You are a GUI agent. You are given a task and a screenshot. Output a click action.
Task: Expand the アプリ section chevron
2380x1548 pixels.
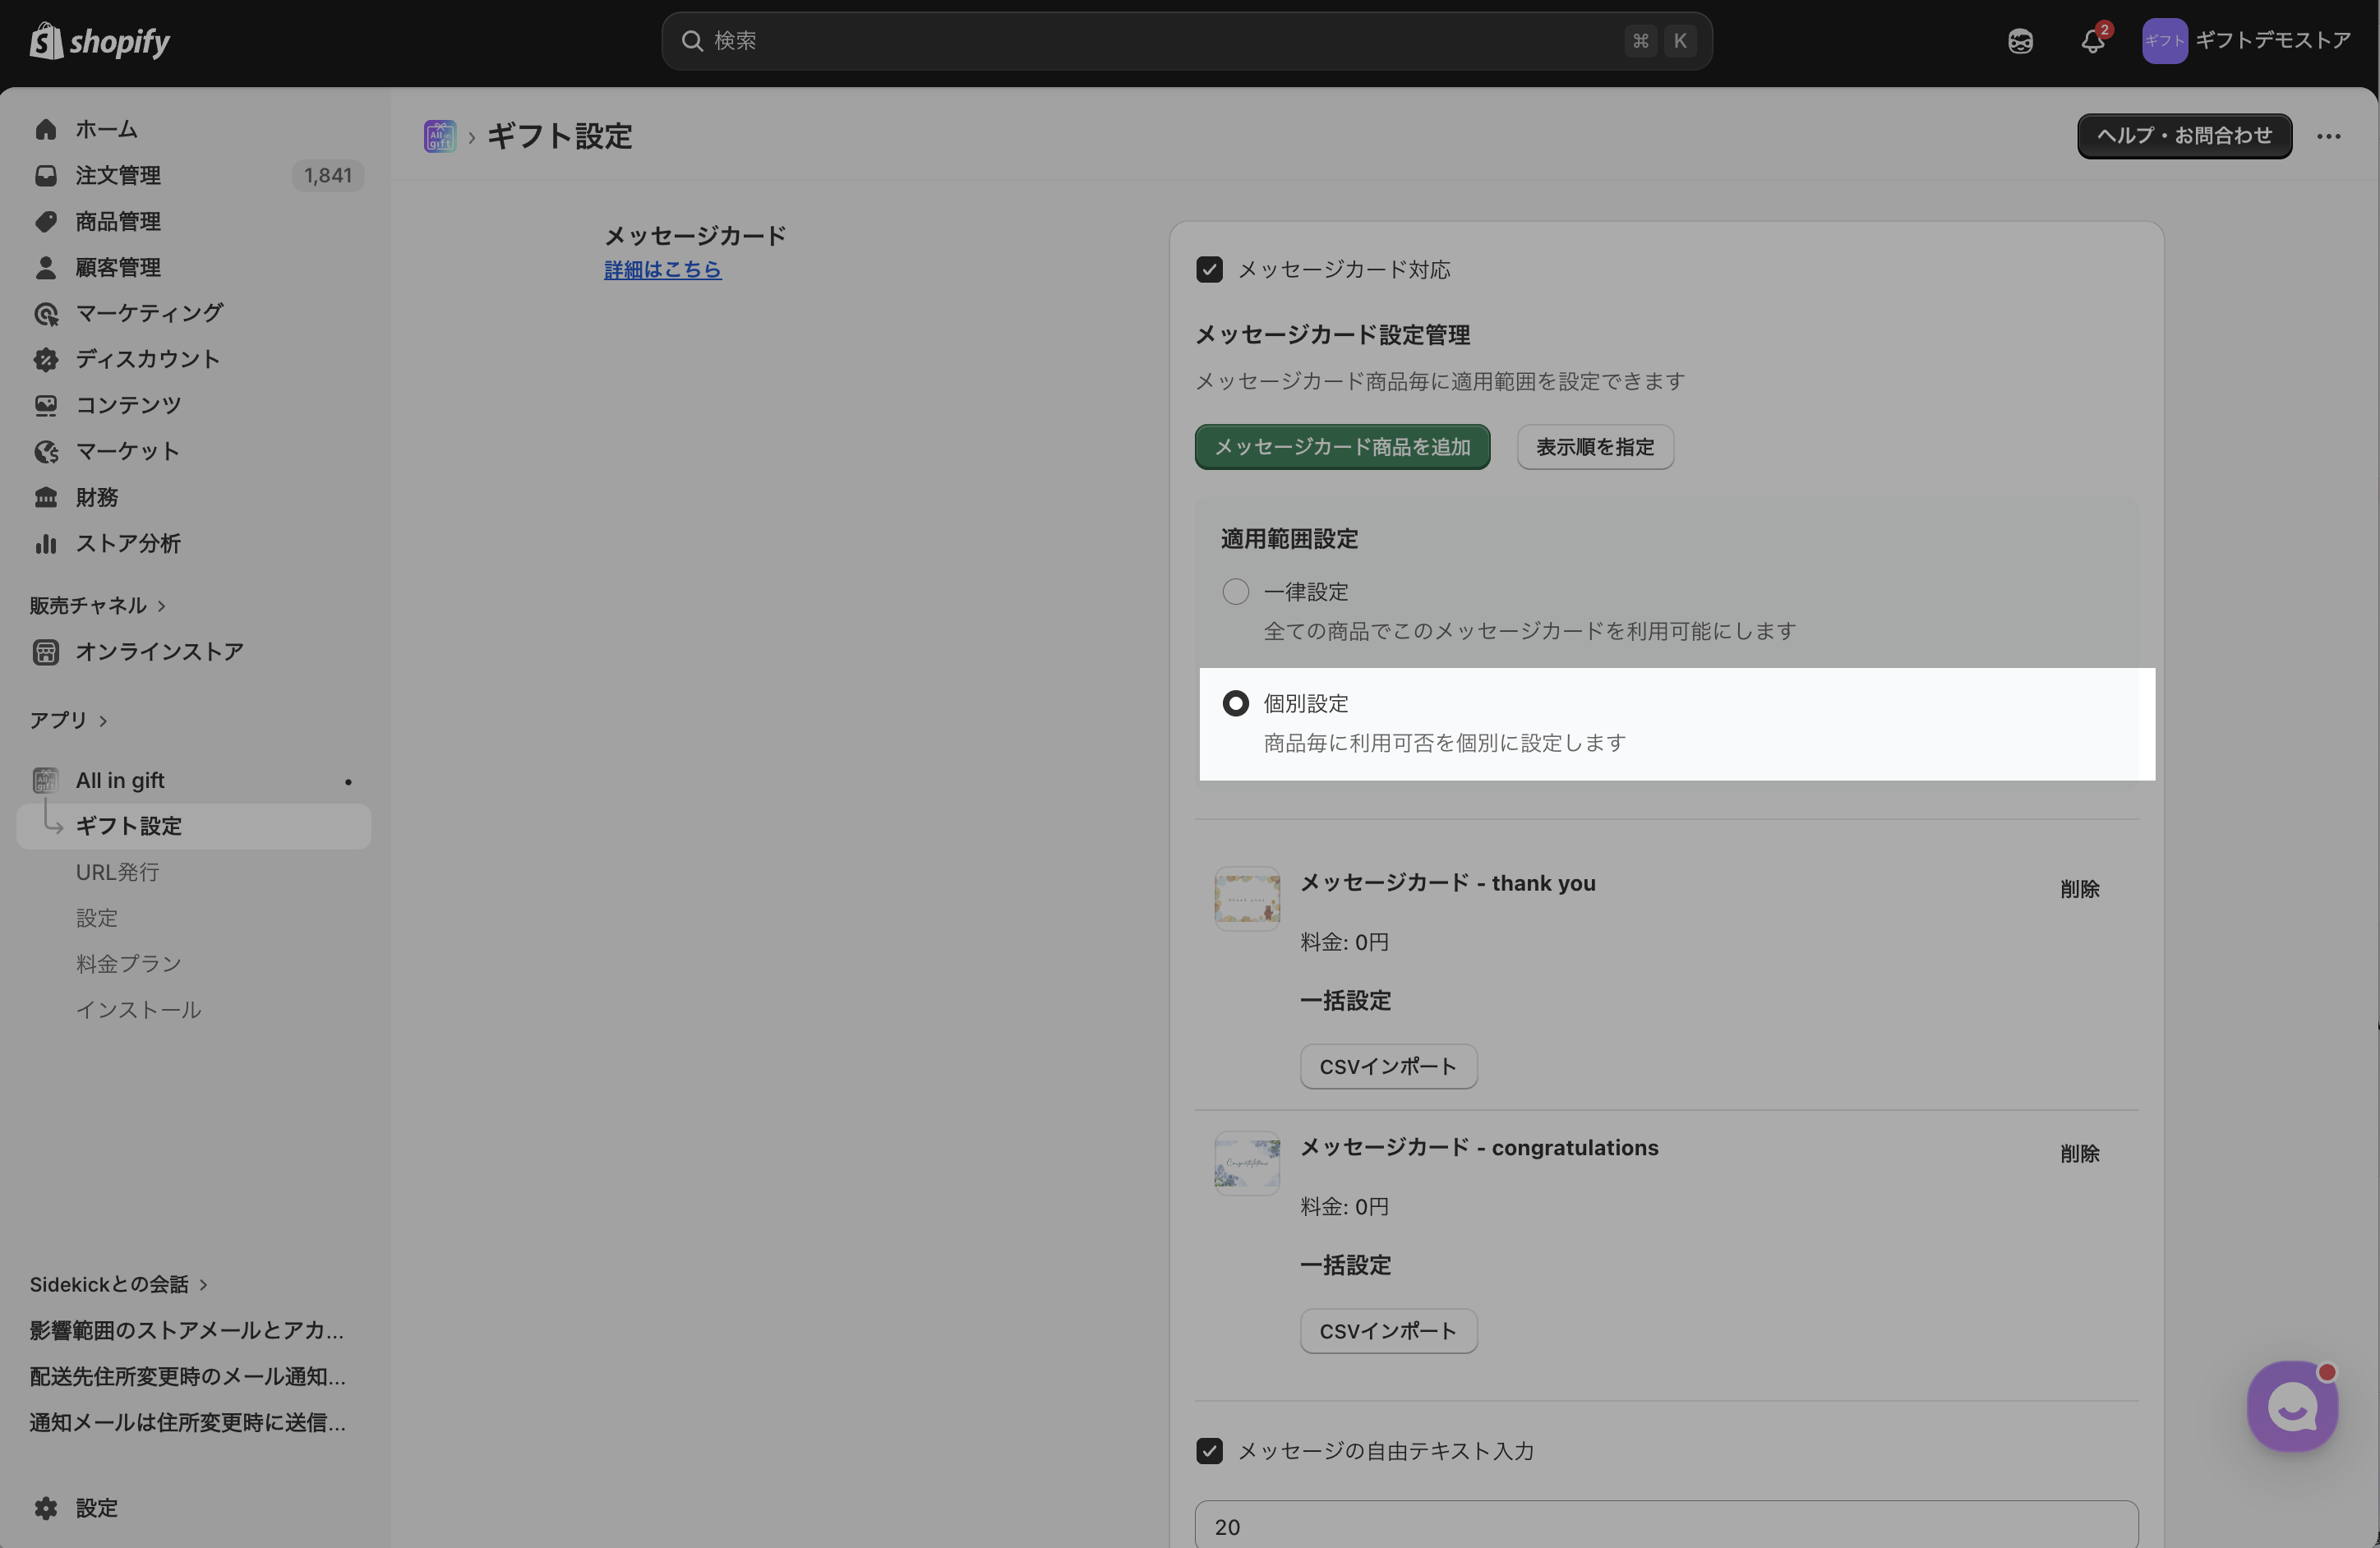point(103,721)
